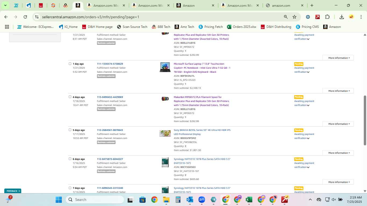Close the FEEDBACK widget
This screenshot has height=206, width=367.
pos(19,191)
